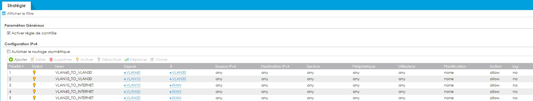Click the Editer pencil icon
This screenshot has height=101, width=533.
[x=33, y=59]
